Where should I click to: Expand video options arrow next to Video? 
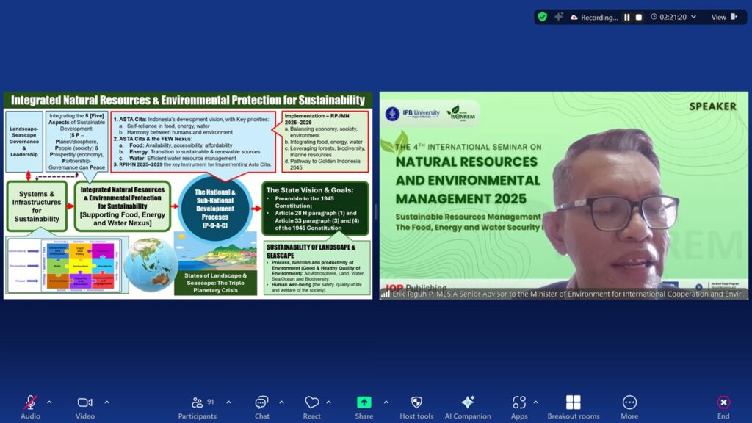(106, 402)
